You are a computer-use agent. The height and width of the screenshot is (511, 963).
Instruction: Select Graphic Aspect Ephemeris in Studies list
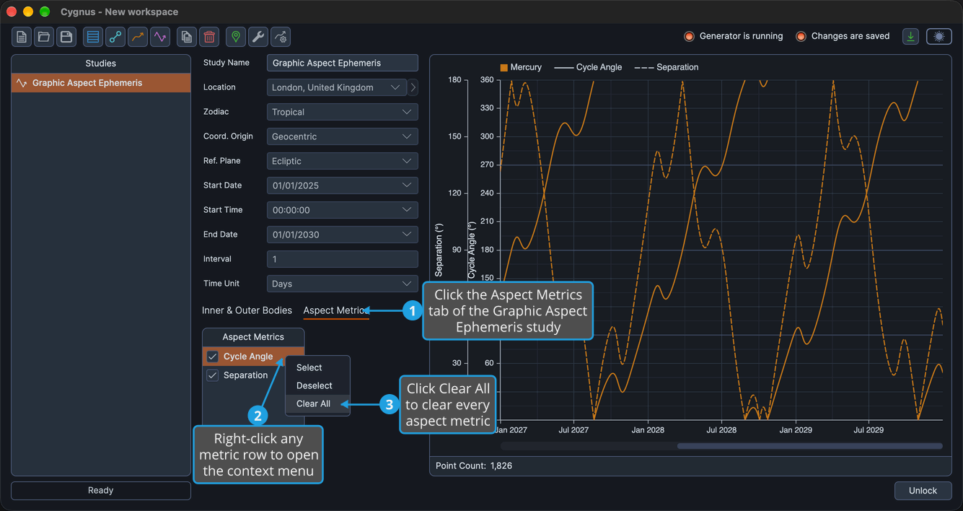[101, 83]
